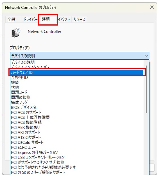The image size is (159, 176).
Task: Select PCI の S0 のスリープ解除をサポート
Action: coord(77,172)
